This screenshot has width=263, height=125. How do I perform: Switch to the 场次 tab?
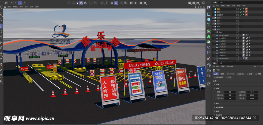pos(222,2)
